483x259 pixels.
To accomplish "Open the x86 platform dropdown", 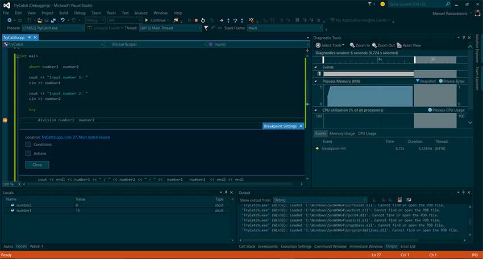I will coord(124,20).
